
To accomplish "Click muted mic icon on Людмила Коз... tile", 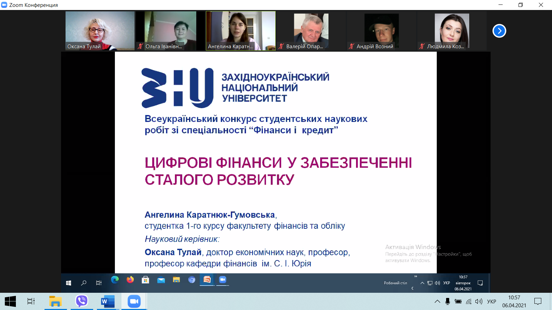I will (x=422, y=46).
